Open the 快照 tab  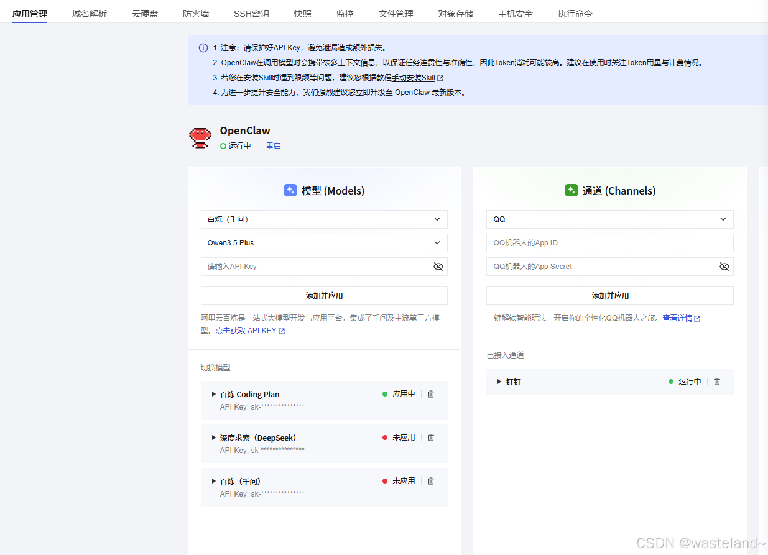click(303, 14)
